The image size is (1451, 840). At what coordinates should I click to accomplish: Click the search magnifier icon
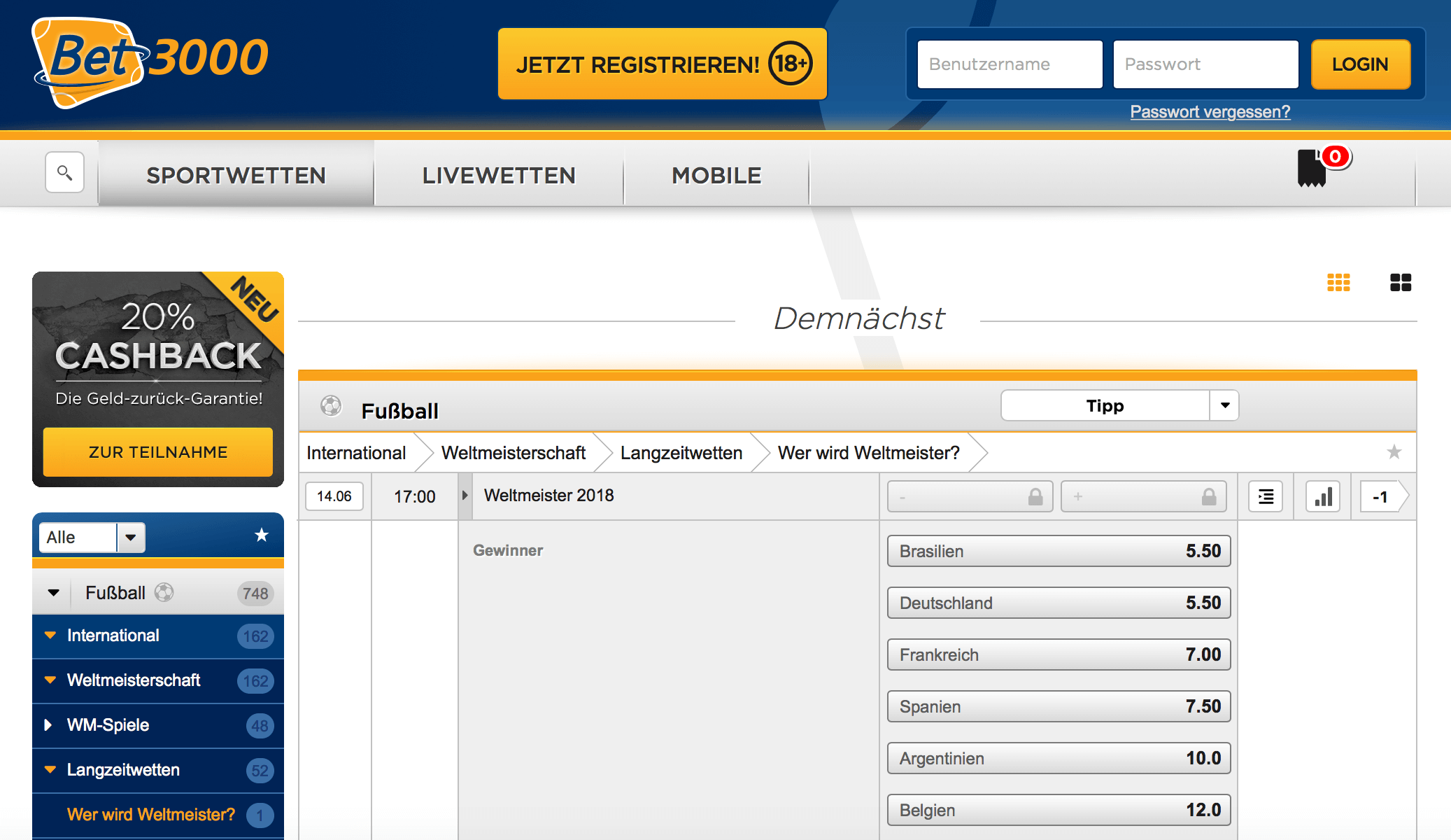tap(64, 172)
